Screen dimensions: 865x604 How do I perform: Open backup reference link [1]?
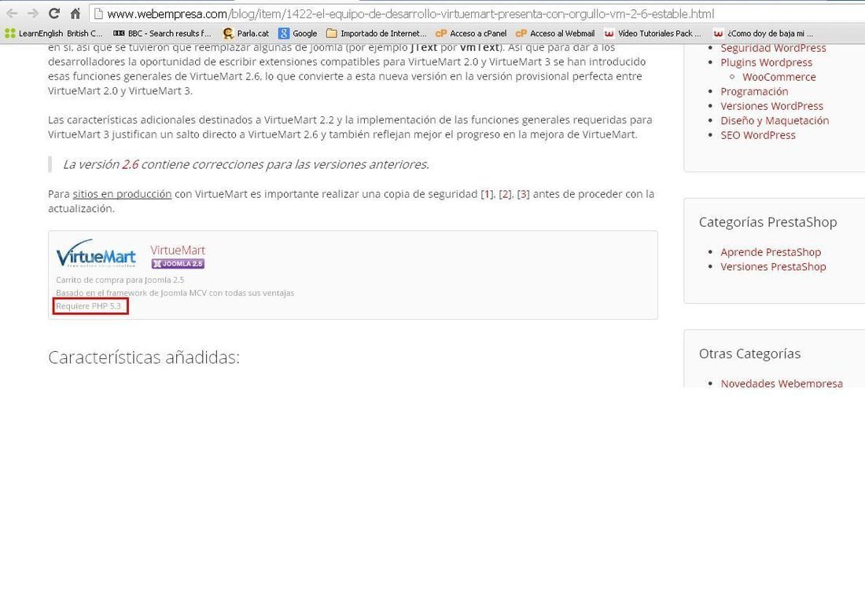(487, 194)
